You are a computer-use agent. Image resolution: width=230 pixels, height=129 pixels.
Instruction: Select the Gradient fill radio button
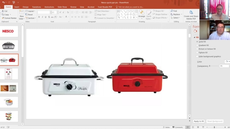(x=197, y=45)
